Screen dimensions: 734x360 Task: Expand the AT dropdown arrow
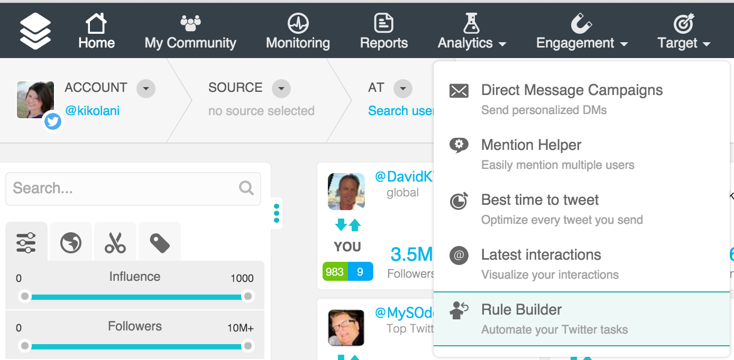coord(402,89)
